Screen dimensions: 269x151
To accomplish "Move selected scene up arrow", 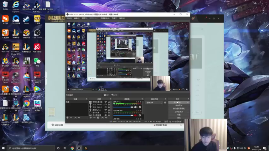I will point(75,118).
